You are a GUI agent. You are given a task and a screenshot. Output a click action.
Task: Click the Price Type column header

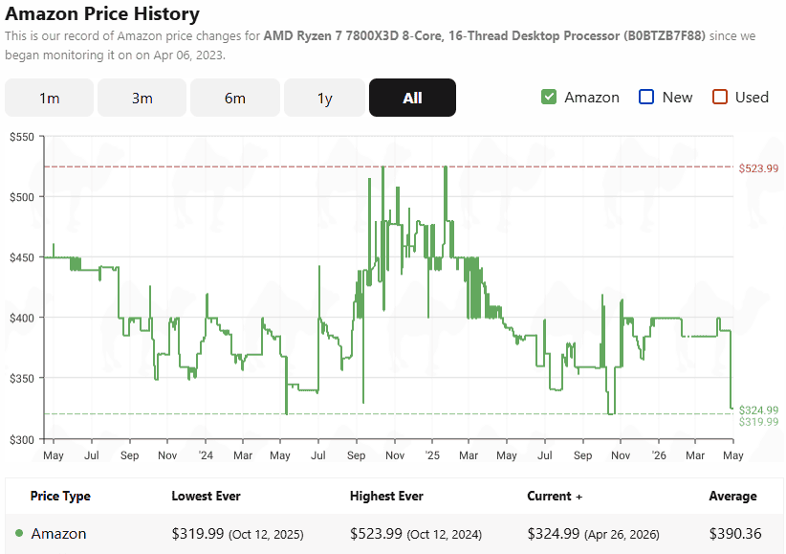coord(60,497)
